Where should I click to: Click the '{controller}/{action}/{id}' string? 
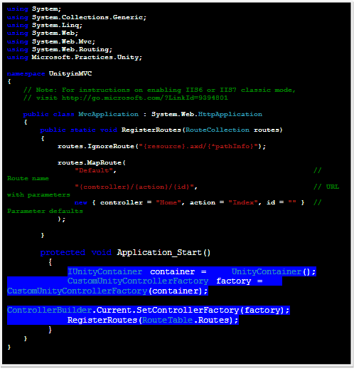[x=134, y=187]
